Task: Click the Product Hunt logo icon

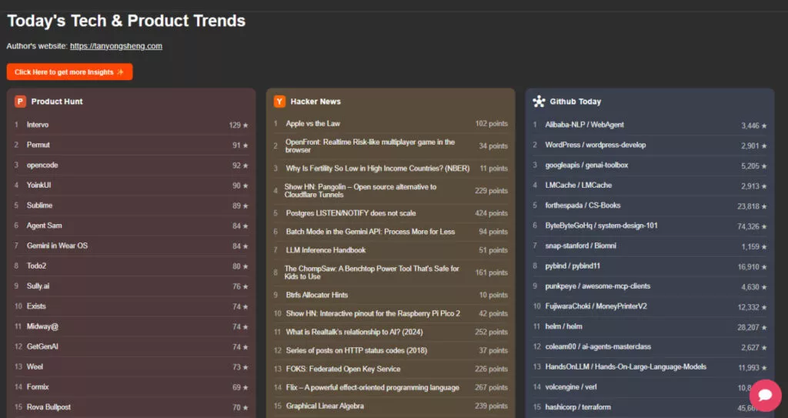Action: [20, 102]
